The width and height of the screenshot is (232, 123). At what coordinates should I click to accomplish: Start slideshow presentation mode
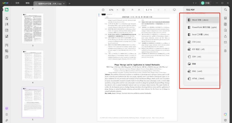(x=174, y=10)
